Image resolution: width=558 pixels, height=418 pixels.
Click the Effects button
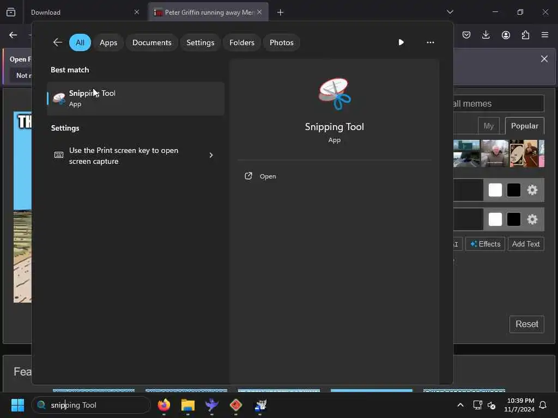pos(485,244)
